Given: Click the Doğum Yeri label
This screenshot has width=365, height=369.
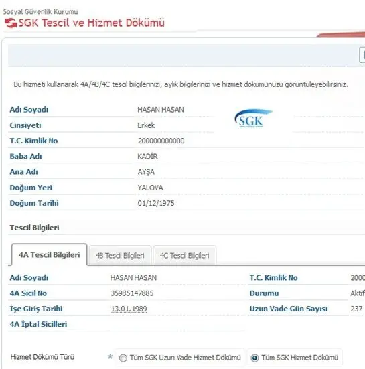Looking at the screenshot, I should coord(31,188).
